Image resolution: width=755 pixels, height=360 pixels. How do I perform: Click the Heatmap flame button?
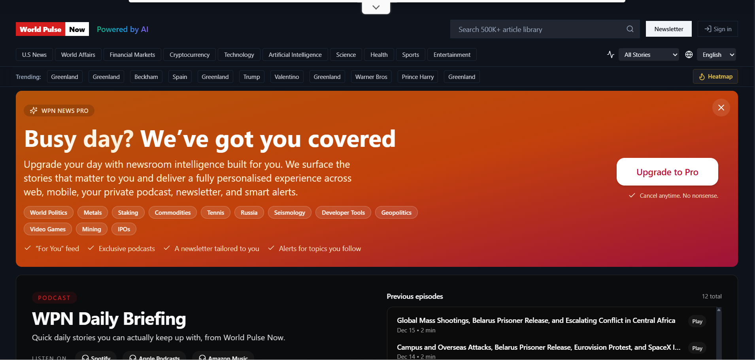[x=715, y=77]
